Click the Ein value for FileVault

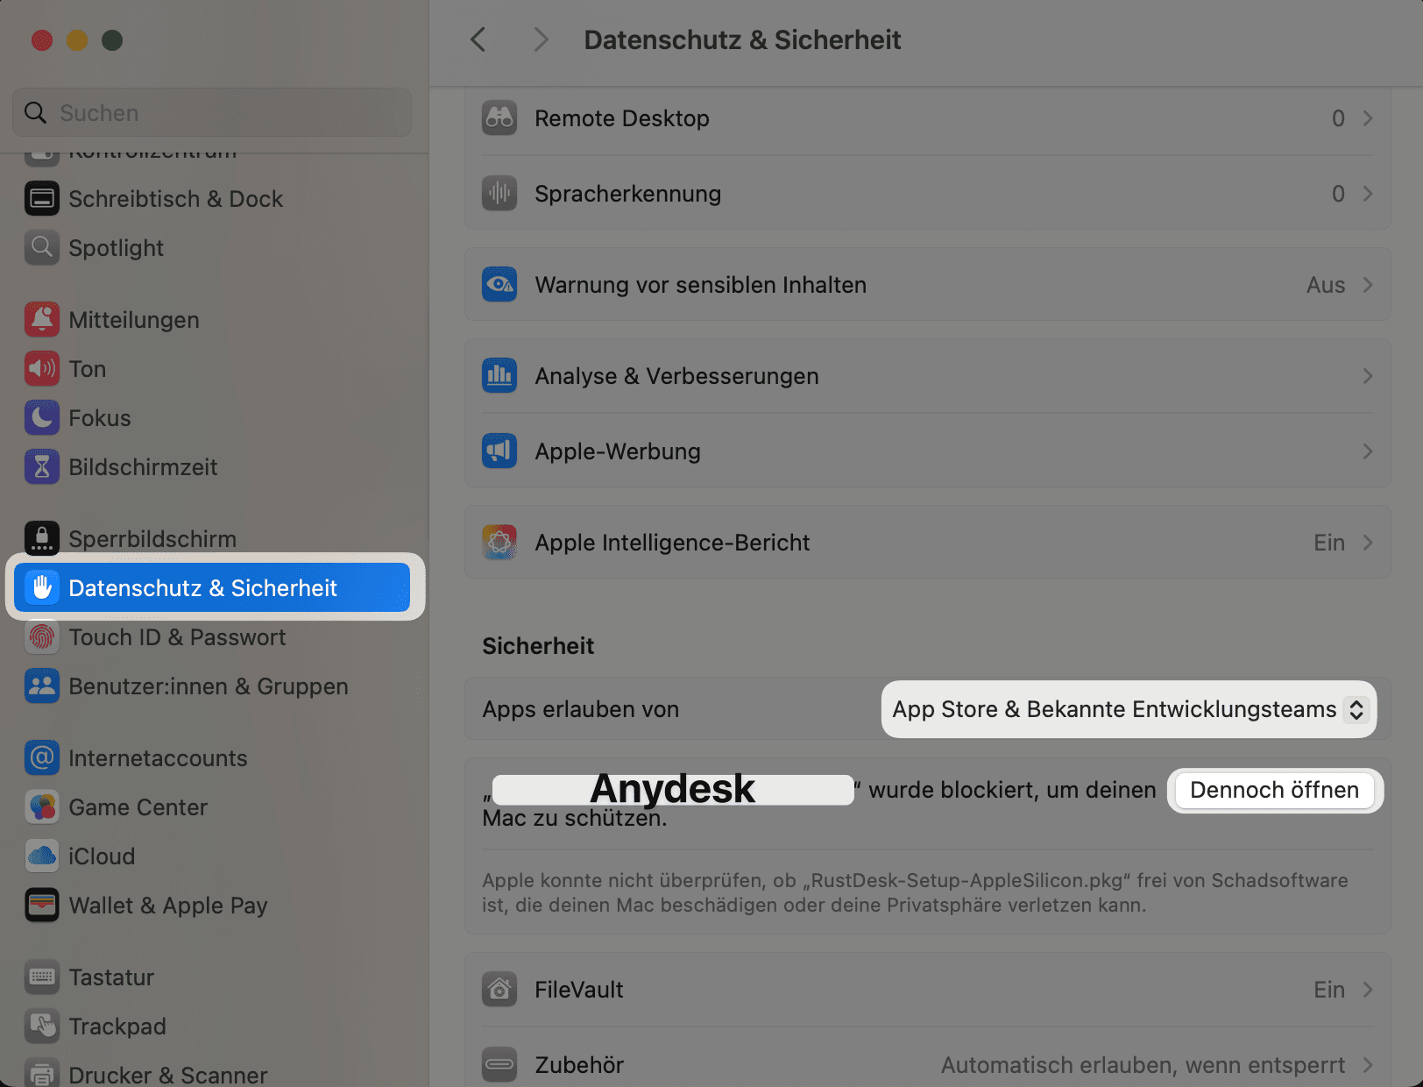1329,990
